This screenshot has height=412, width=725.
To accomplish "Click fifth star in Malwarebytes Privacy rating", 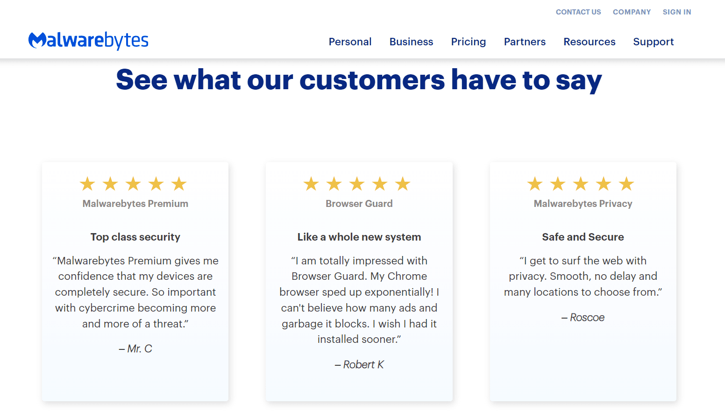I will (x=626, y=184).
